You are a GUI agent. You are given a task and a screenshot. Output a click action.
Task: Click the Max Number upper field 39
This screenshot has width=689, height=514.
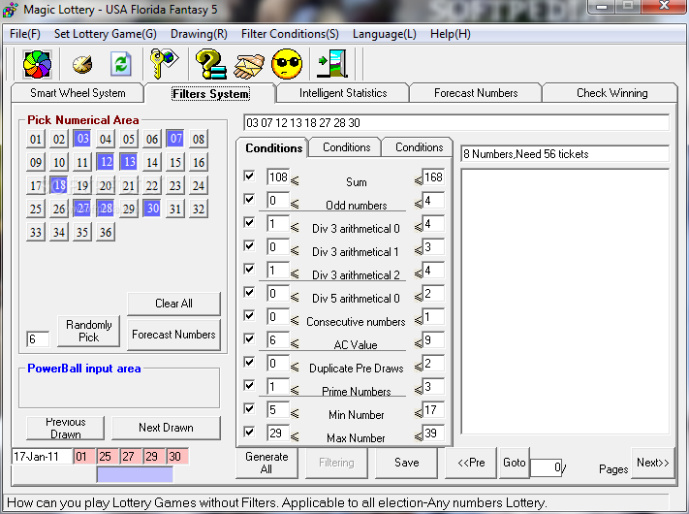[433, 434]
